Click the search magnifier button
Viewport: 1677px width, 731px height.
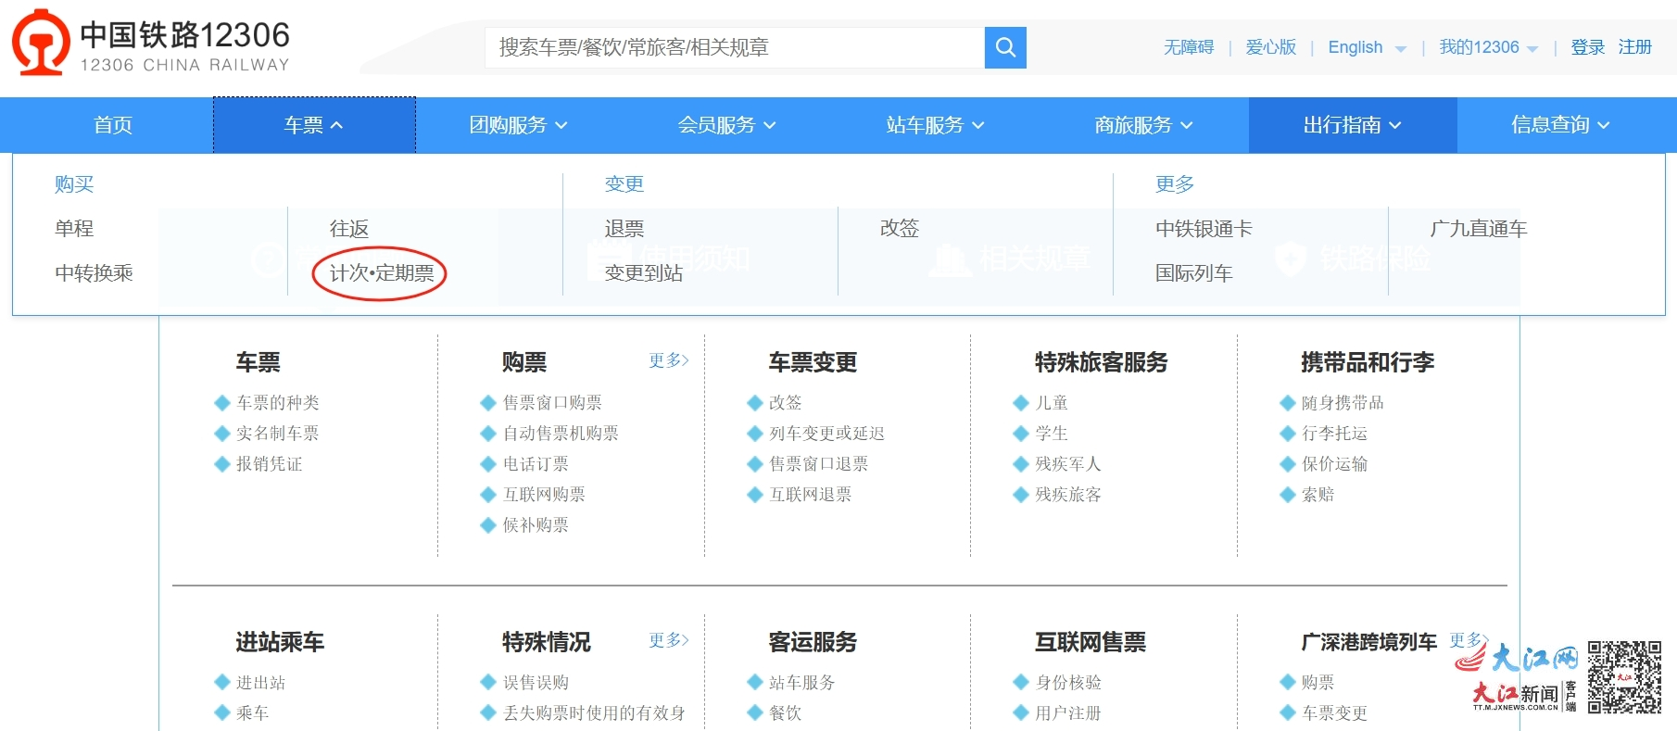tap(1005, 47)
